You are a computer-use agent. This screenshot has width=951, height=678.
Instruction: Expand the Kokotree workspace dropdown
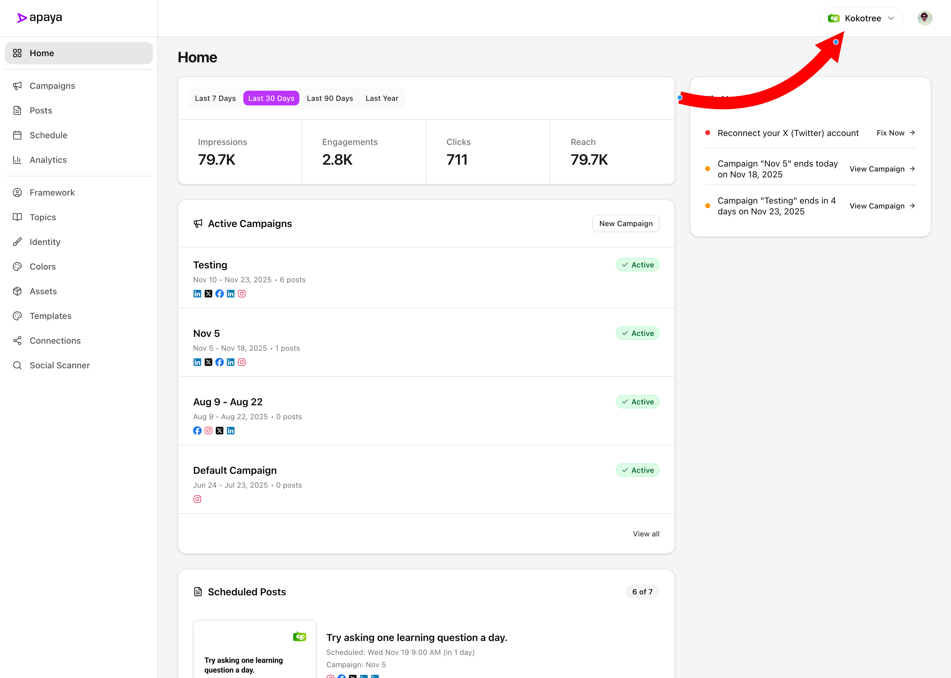[x=862, y=19]
